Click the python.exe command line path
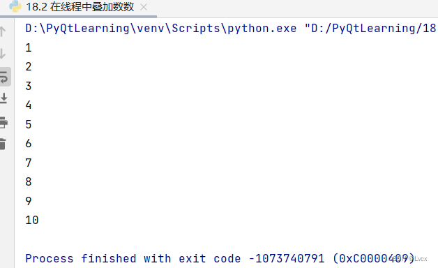This screenshot has height=268, width=438. point(161,29)
